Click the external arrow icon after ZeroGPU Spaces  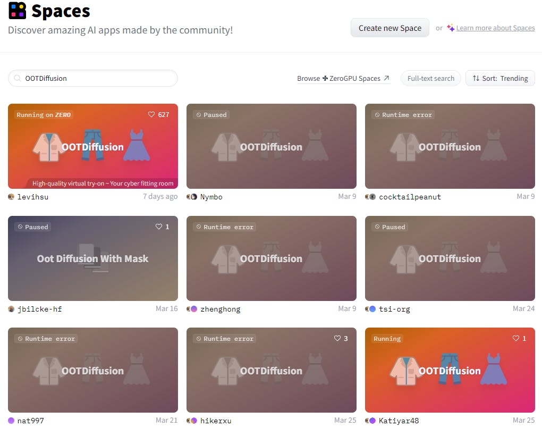386,78
